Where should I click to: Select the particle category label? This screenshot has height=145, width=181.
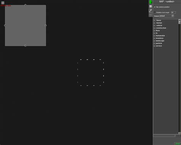pyautogui.click(x=159, y=43)
